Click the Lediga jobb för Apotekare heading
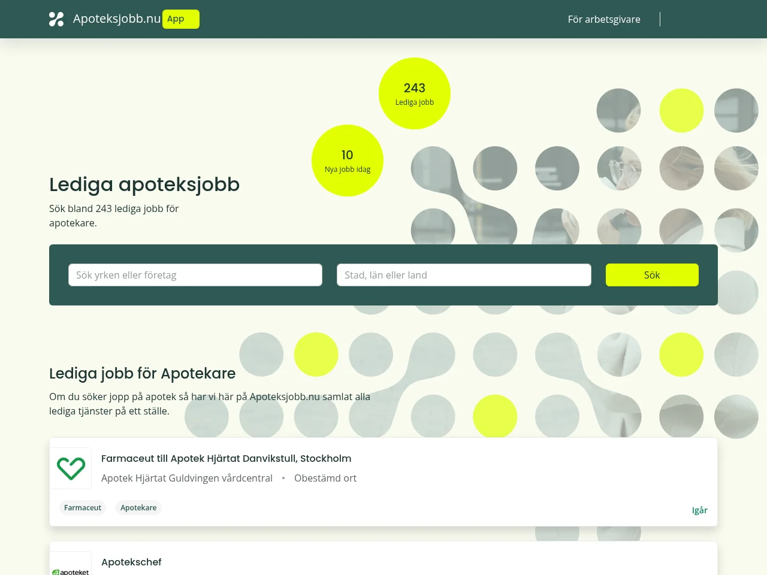This screenshot has width=767, height=575. [143, 373]
